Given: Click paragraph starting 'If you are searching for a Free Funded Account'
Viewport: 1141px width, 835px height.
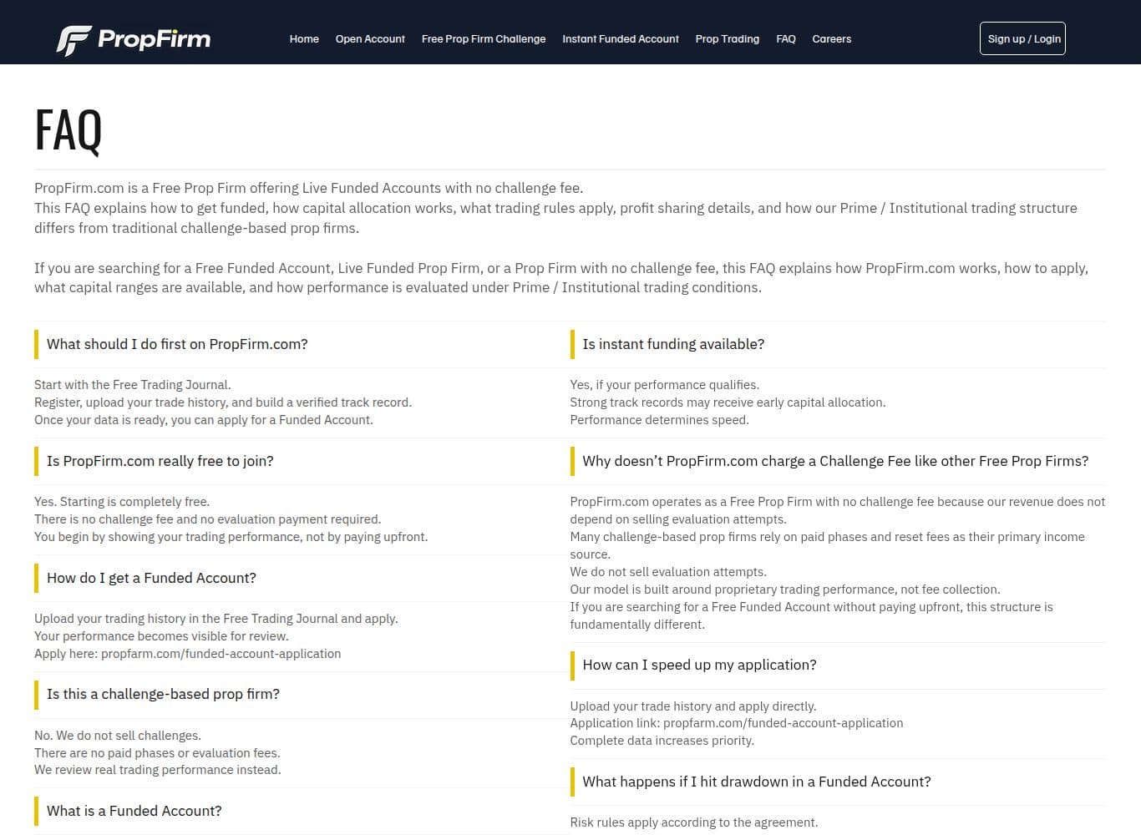Looking at the screenshot, I should [561, 278].
